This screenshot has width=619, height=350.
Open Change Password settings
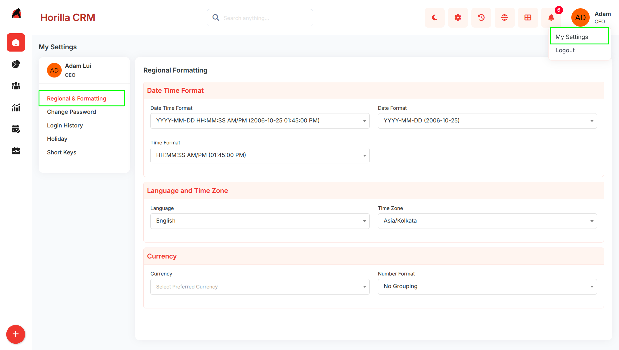click(x=71, y=112)
